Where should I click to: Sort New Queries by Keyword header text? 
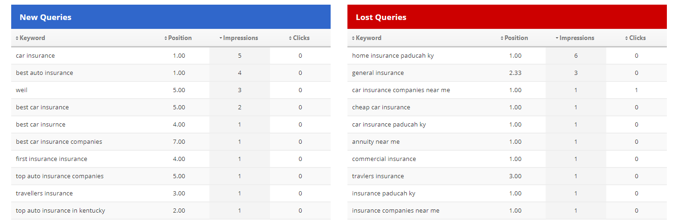coord(32,38)
